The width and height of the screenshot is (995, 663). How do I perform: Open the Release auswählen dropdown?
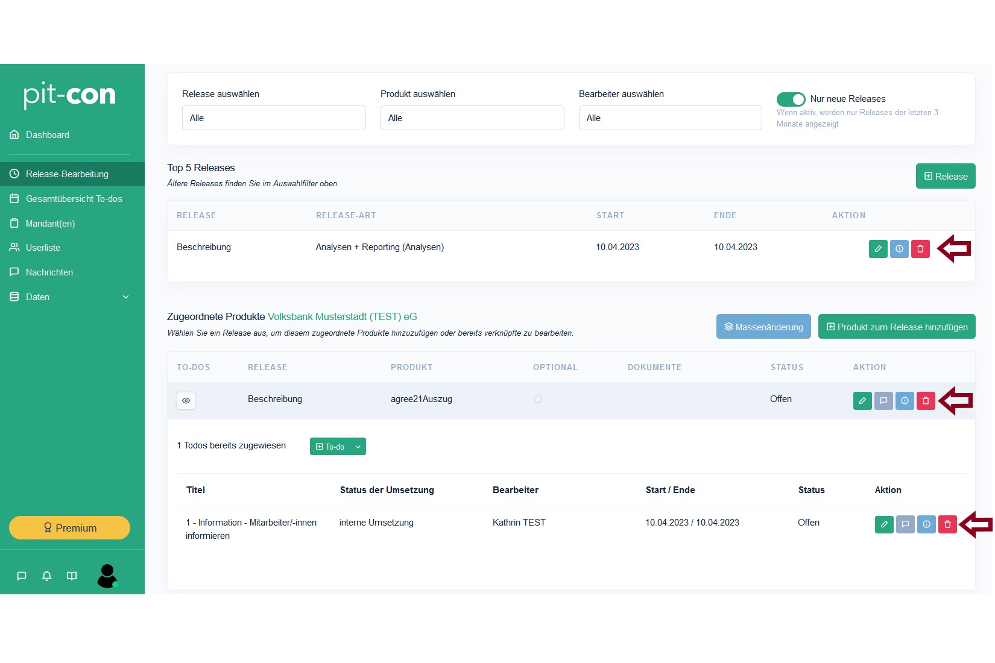point(274,118)
